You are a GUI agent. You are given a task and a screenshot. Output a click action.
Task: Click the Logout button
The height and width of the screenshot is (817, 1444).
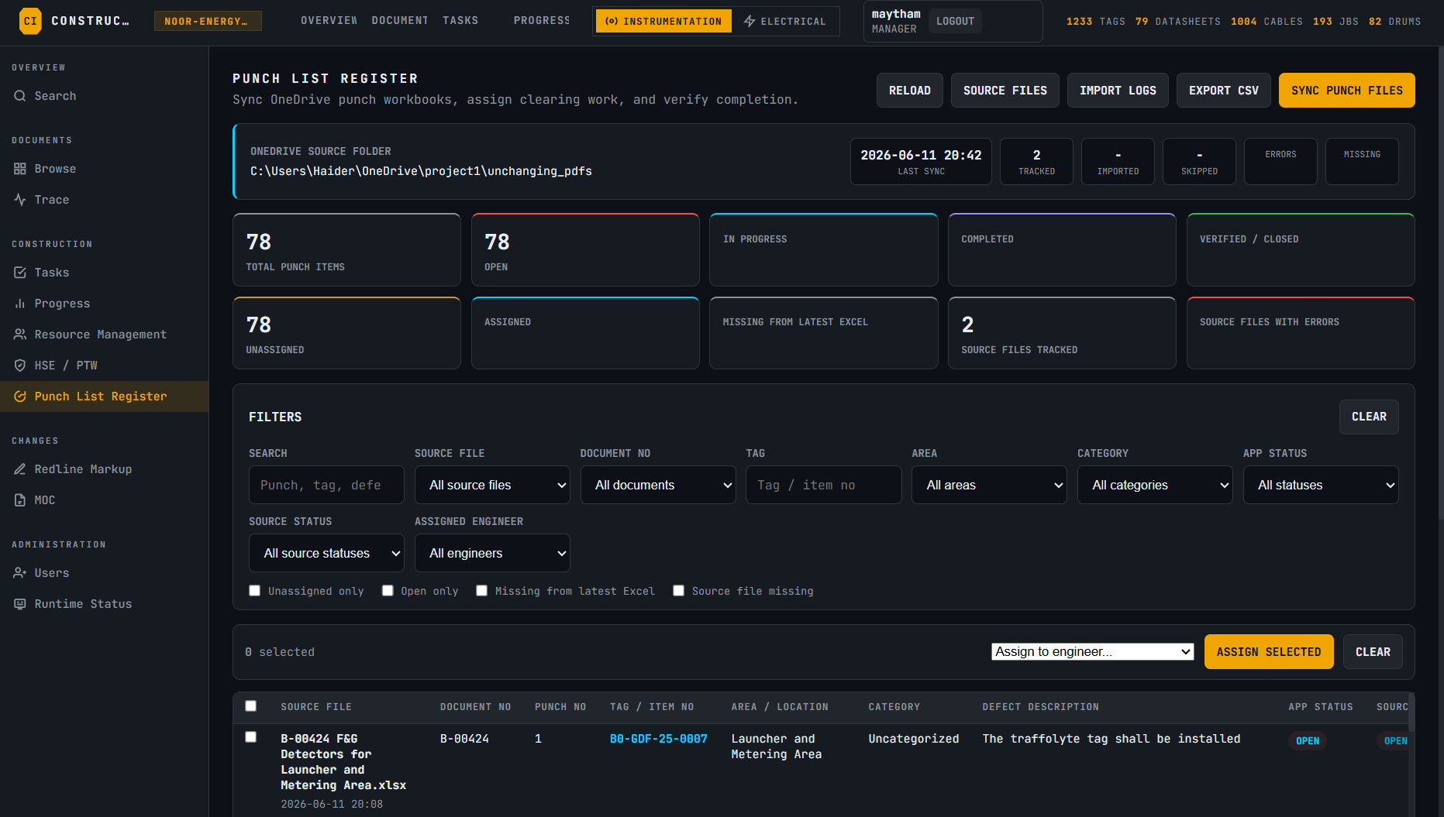pyautogui.click(x=955, y=21)
